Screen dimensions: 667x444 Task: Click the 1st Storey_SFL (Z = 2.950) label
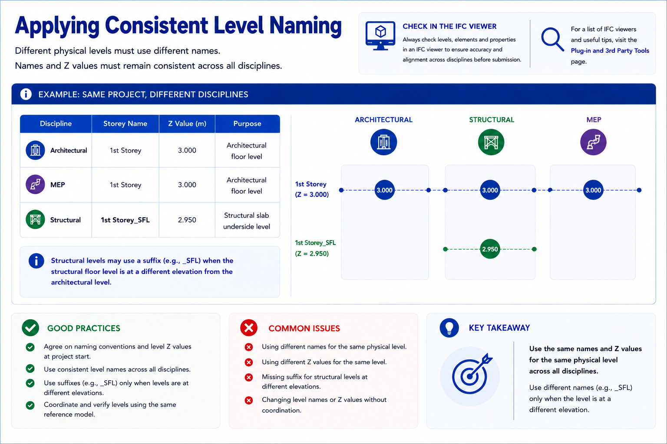315,248
